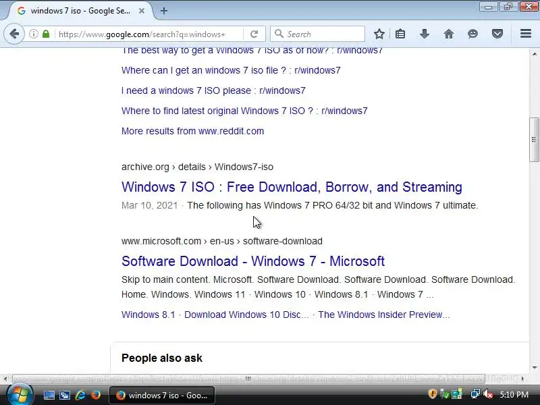Open 'The Windows Insider Preview...' sitelink
Viewport: 540px width, 405px height.
tap(383, 315)
